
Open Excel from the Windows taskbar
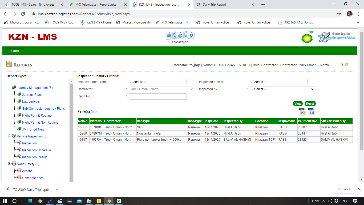pos(119,201)
